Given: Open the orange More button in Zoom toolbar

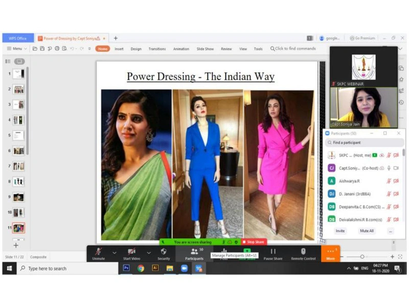Looking at the screenshot, I should (330, 253).
